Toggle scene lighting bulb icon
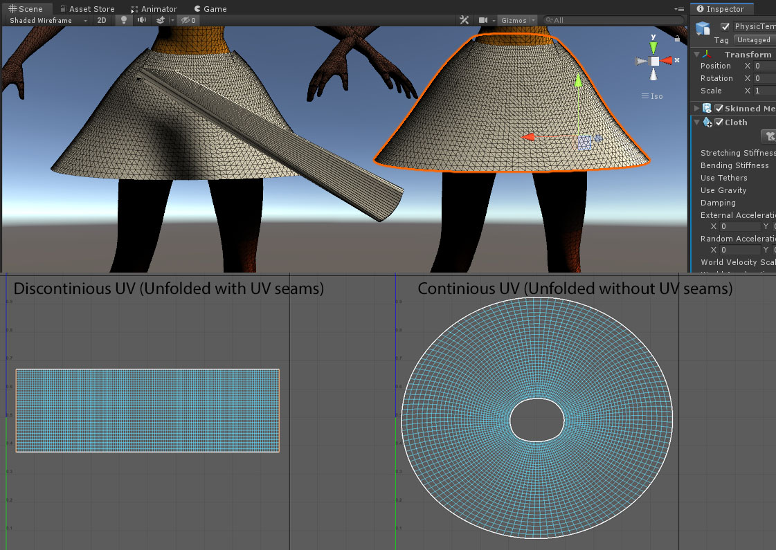776x550 pixels. click(x=123, y=20)
